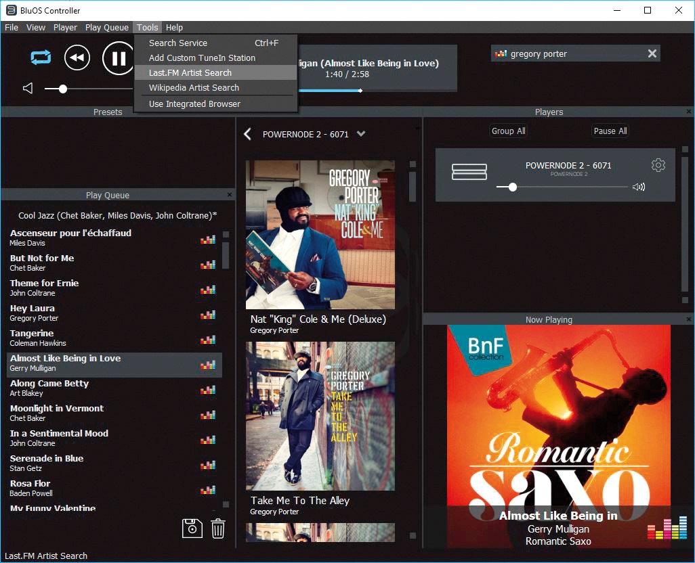Click Deezer icon beside Hey Laura
This screenshot has width=695, height=563.
pos(208,315)
